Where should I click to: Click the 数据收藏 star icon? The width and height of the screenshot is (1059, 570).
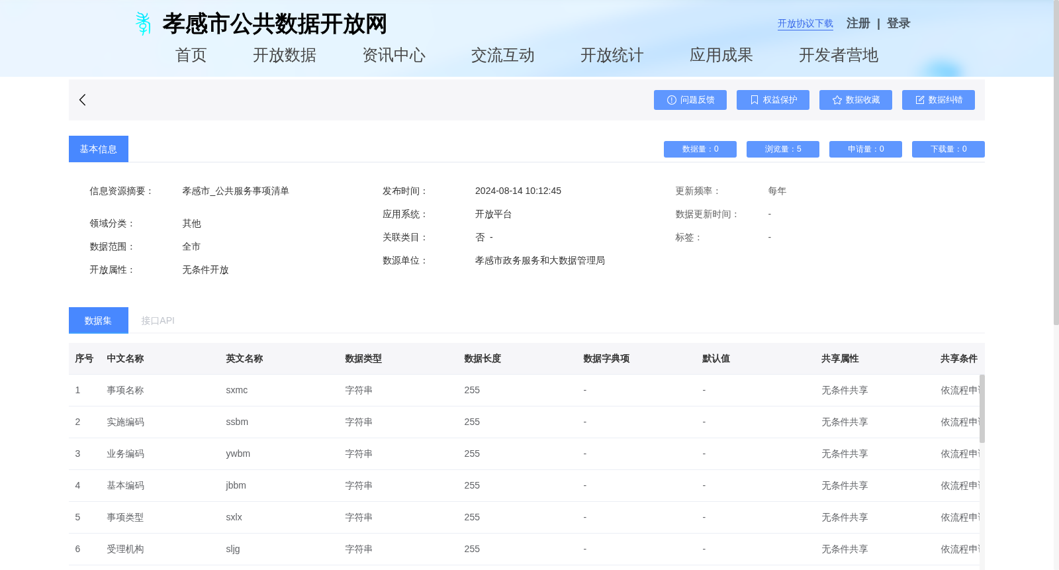click(837, 100)
